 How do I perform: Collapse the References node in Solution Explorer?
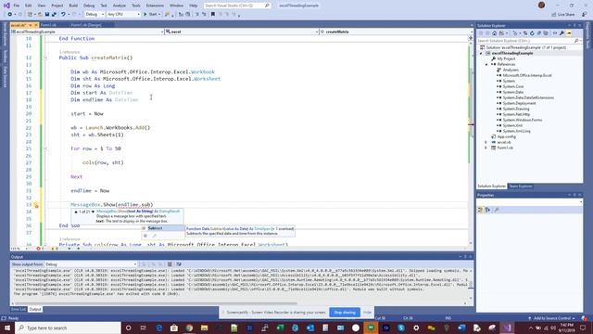[486, 64]
